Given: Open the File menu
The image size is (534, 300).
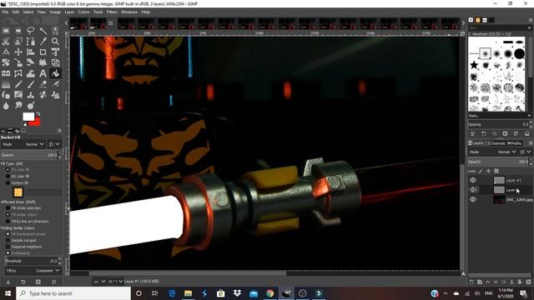Looking at the screenshot, I should (x=5, y=12).
